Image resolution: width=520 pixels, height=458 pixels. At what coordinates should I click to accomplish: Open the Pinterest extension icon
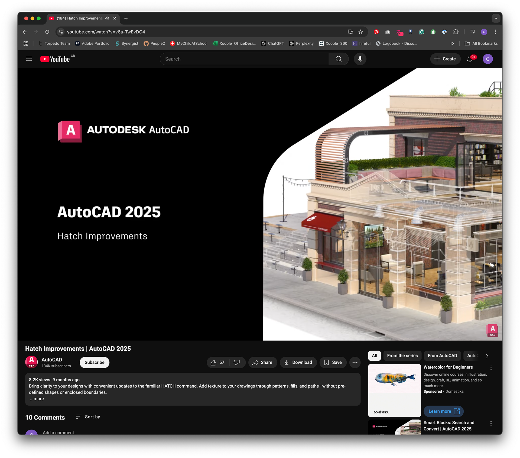[x=376, y=32]
